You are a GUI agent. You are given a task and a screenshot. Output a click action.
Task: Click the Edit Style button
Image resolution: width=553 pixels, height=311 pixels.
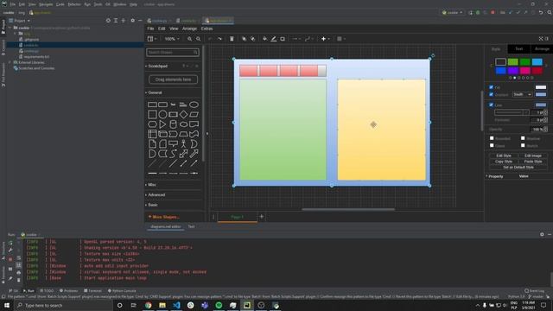504,155
